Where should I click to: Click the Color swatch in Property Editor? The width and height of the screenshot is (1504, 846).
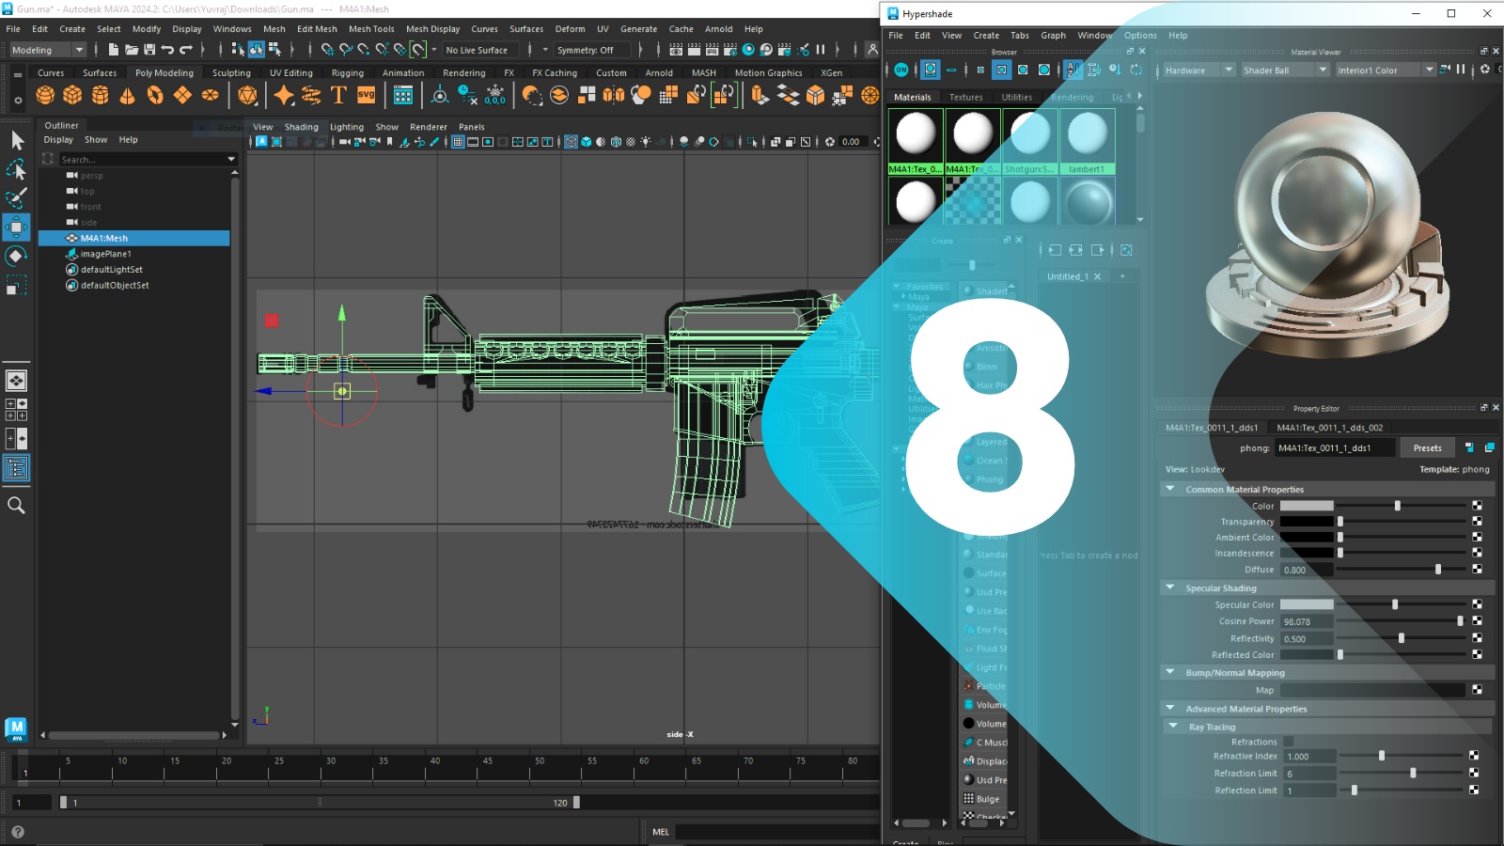1307,506
